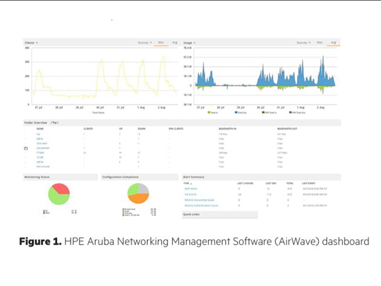Toggle the green Total In legend swatch
The height and width of the screenshot is (286, 381).
tap(209, 112)
